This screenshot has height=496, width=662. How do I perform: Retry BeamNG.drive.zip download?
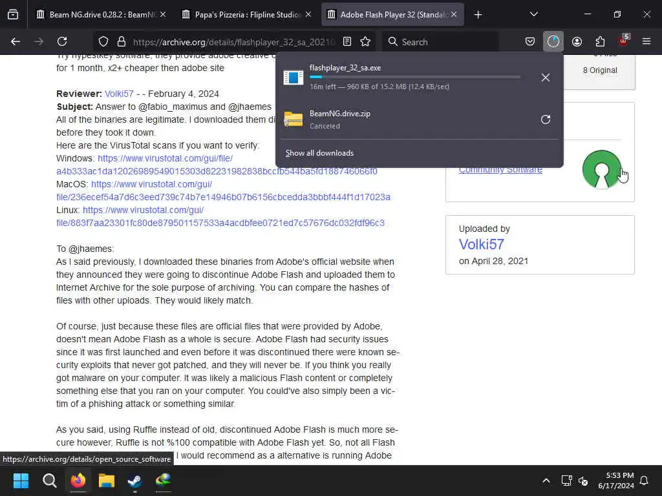(x=546, y=119)
